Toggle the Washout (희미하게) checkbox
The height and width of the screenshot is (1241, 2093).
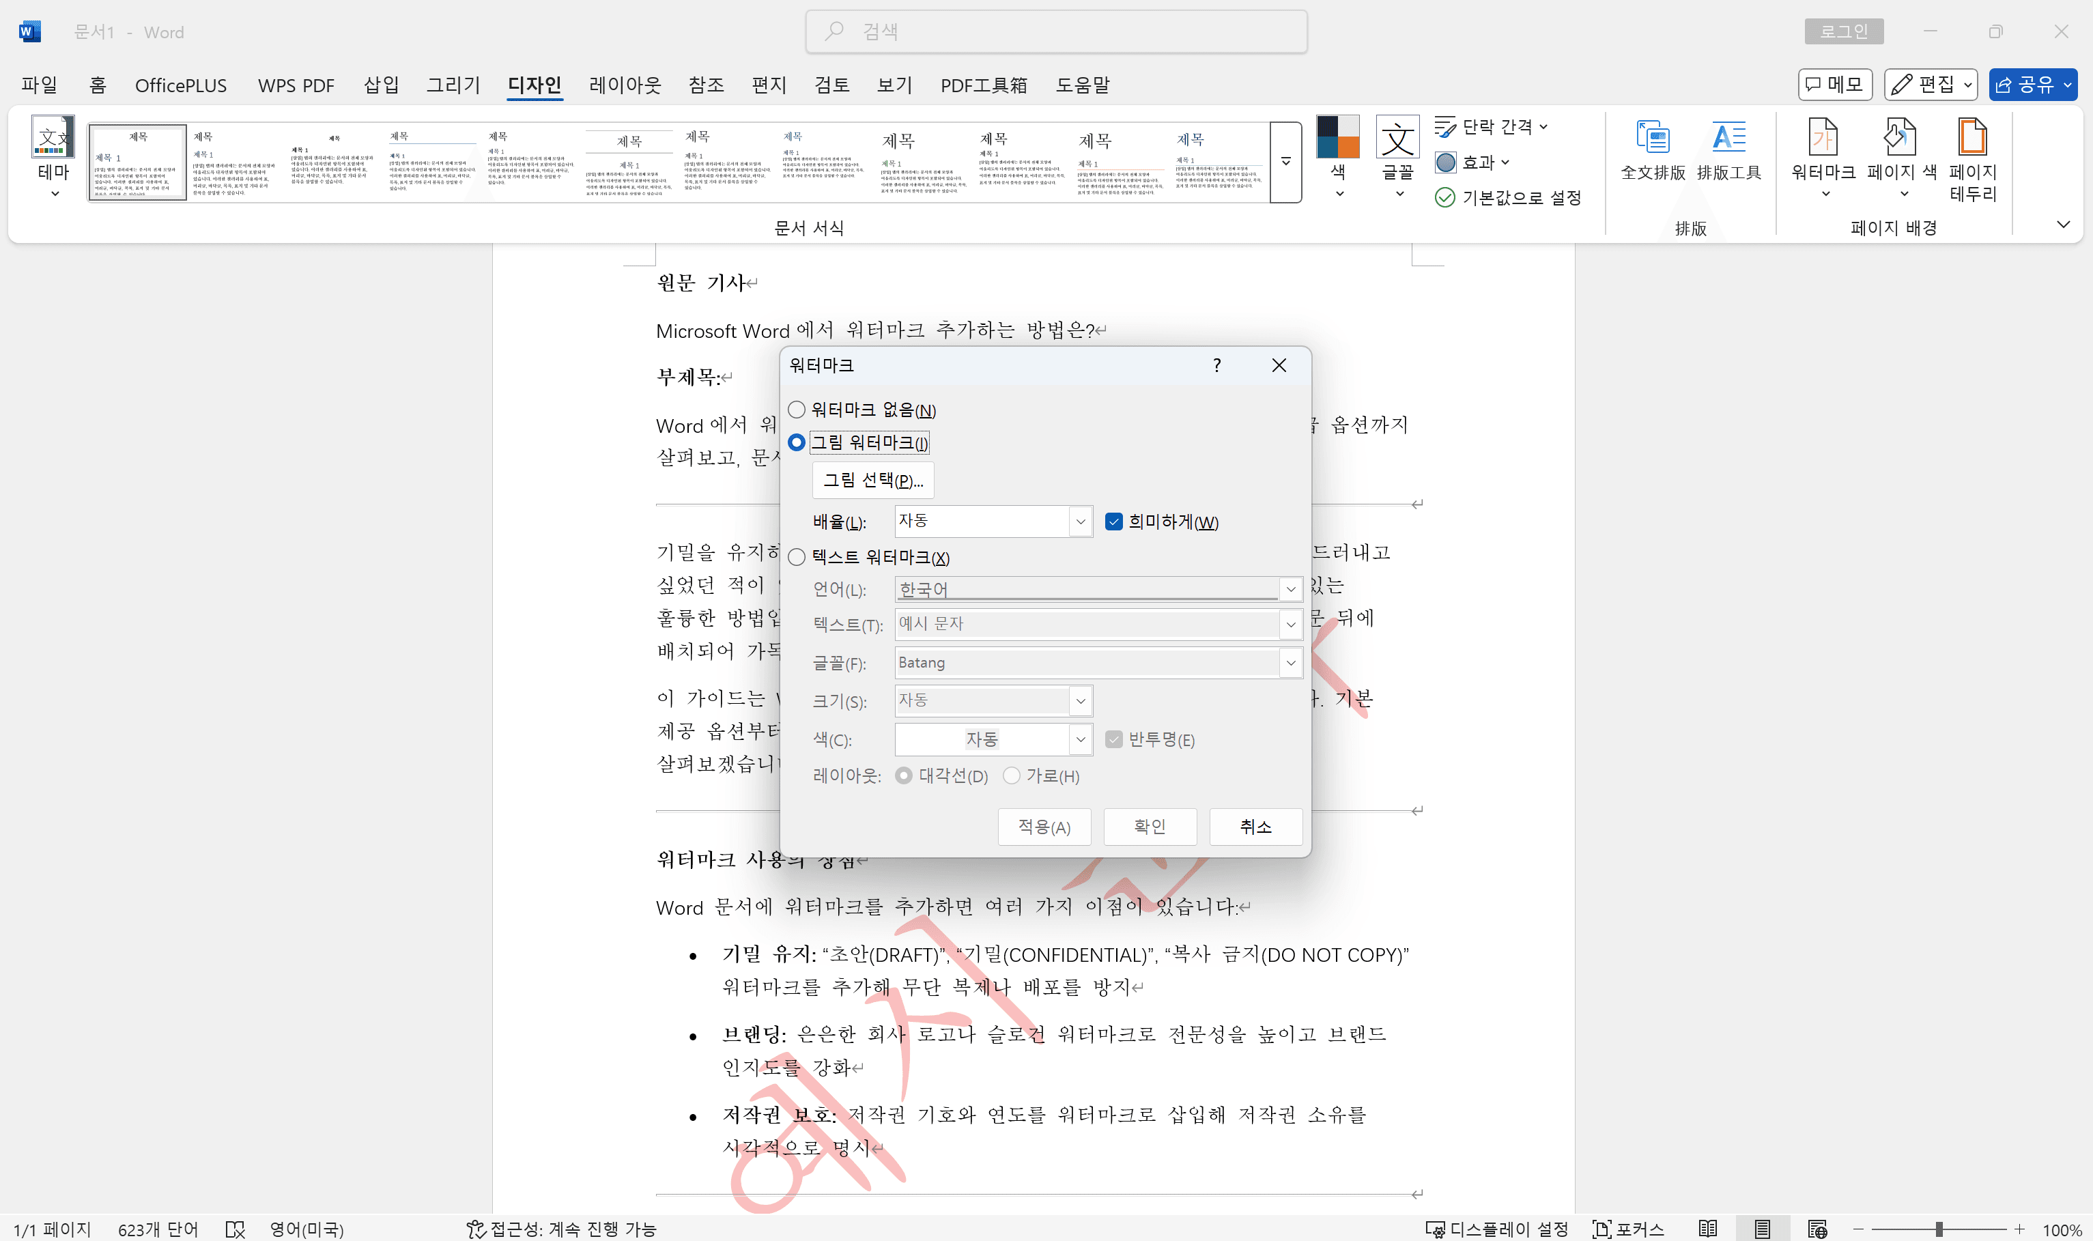1113,522
